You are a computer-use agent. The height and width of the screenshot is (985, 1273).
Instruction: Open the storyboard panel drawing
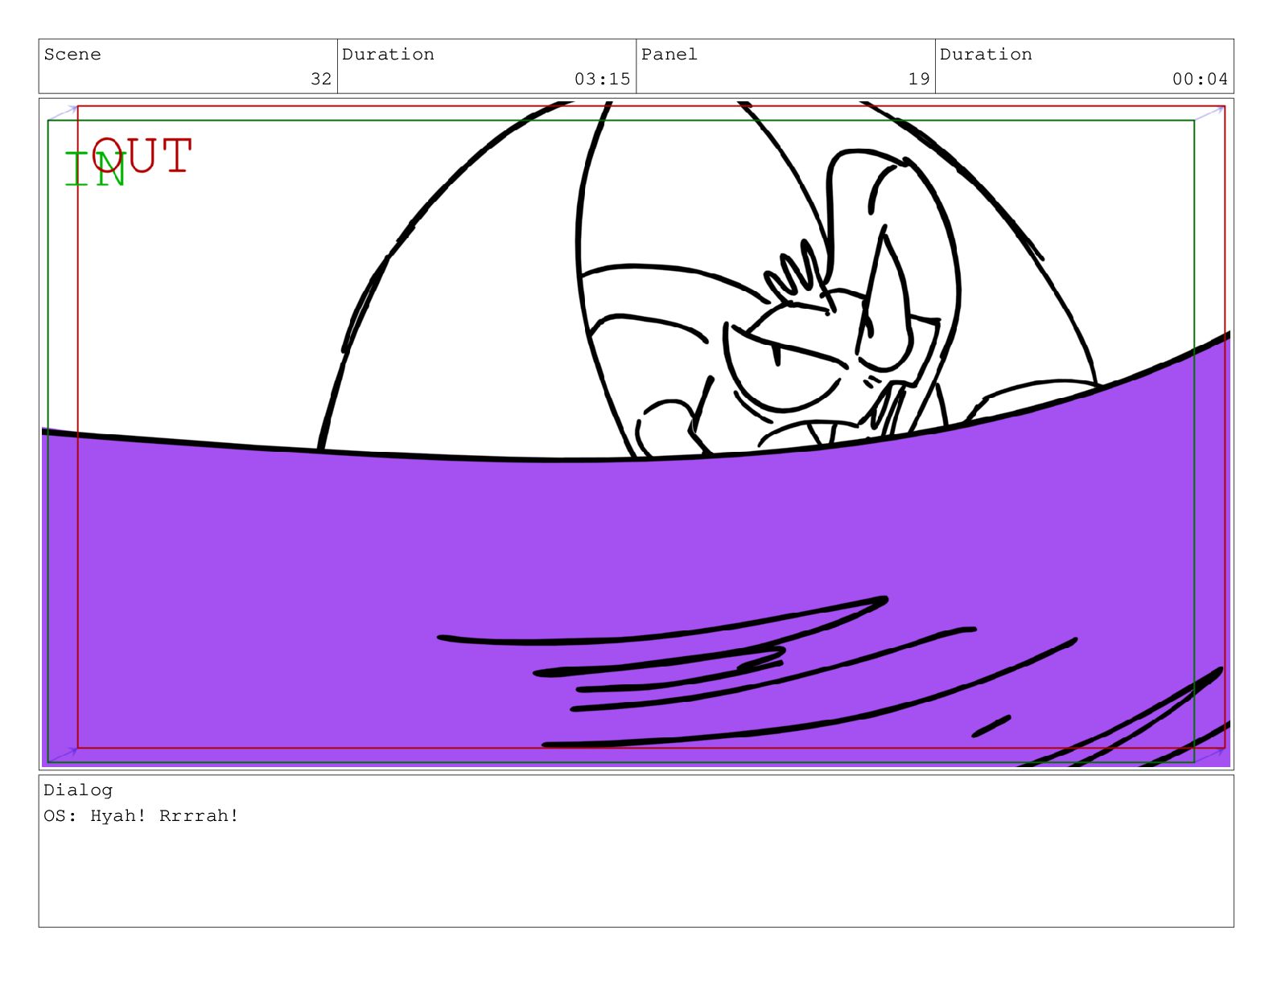[636, 434]
